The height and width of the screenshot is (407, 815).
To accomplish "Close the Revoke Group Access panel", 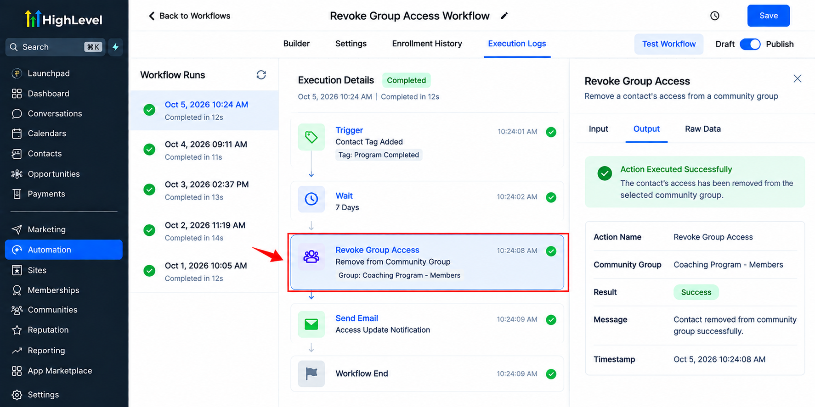I will click(x=797, y=79).
